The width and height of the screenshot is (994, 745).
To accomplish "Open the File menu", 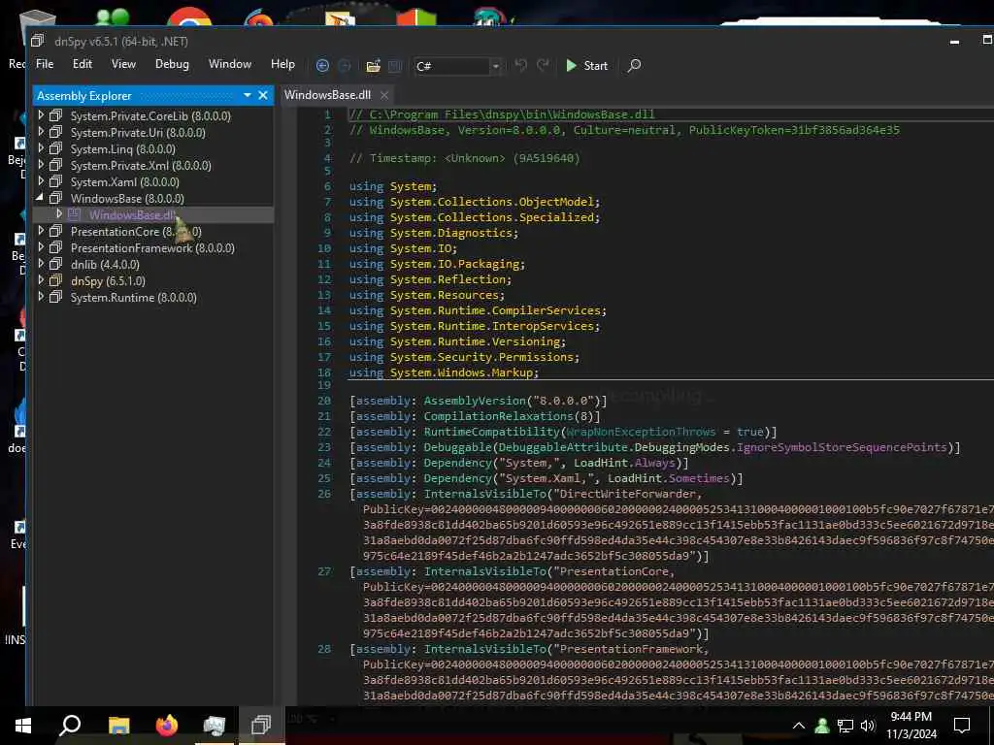I will (45, 64).
